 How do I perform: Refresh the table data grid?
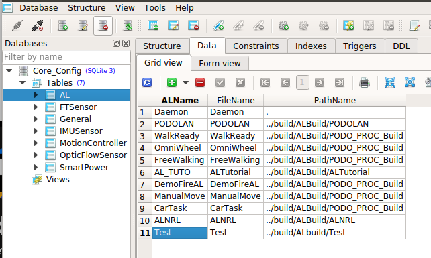(147, 82)
